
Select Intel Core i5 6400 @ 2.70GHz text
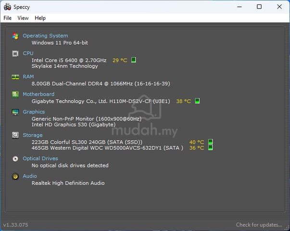pyautogui.click(x=69, y=60)
